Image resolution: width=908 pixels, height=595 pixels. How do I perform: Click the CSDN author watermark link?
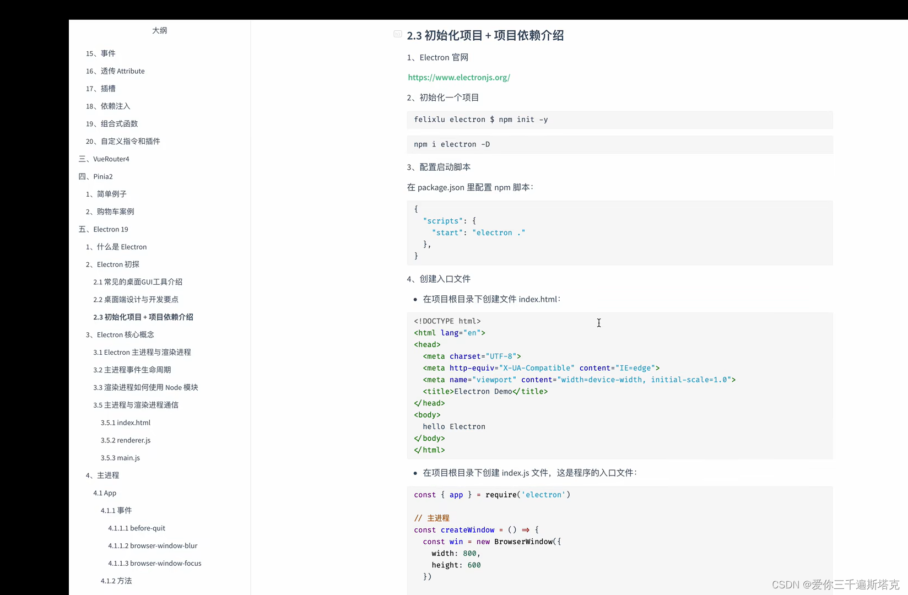835,585
